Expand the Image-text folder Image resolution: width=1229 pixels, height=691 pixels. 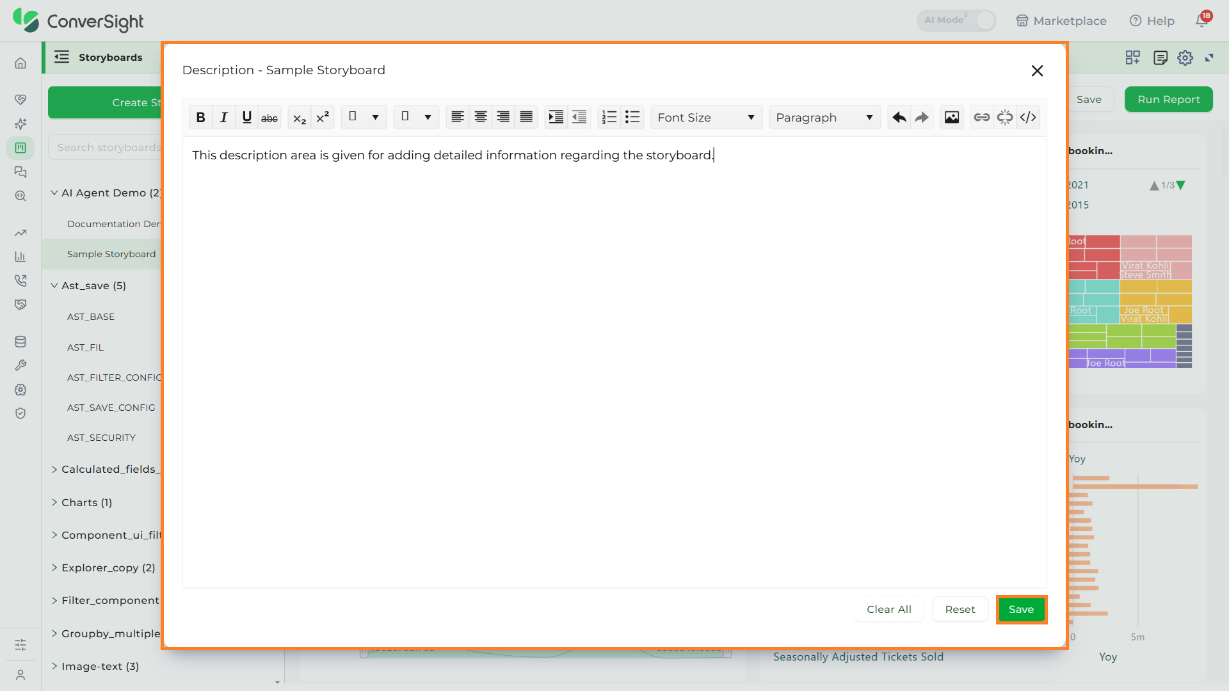[x=54, y=666]
